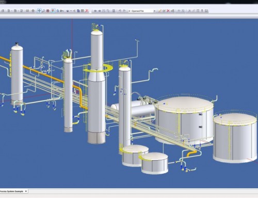The width and height of the screenshot is (258, 198).
Task: Click the red X icon right of Opened File dropdown
Action: pyautogui.click(x=168, y=11)
